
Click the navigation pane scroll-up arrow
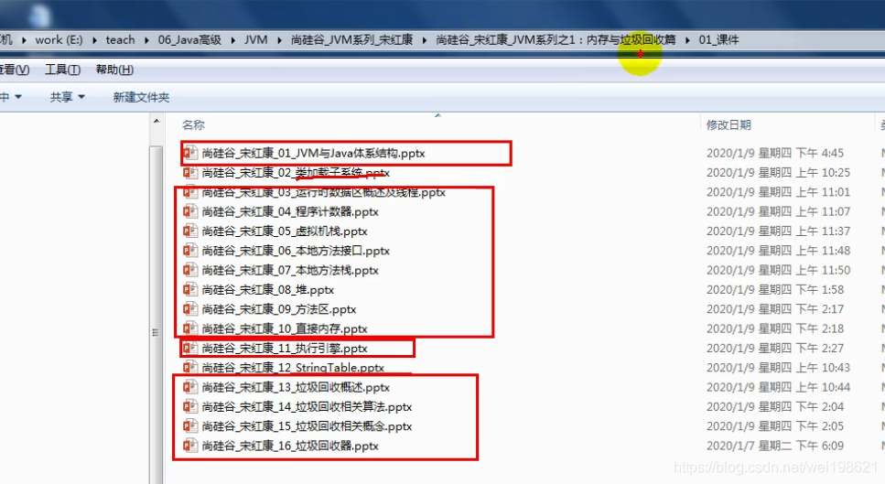(156, 122)
